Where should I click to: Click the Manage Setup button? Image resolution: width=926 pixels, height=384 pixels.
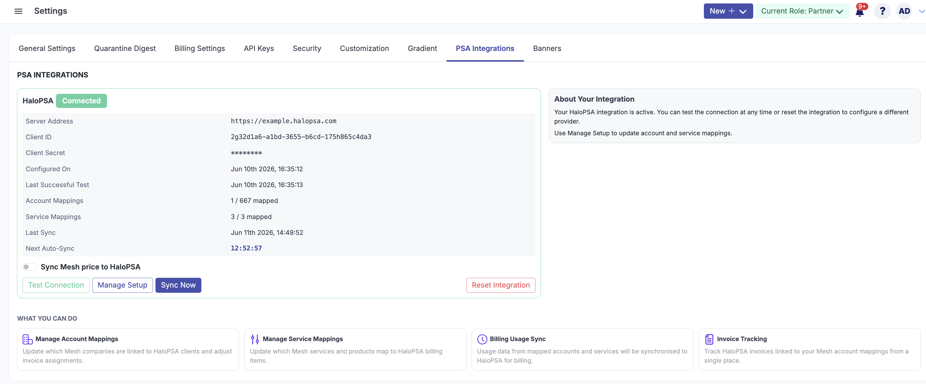point(123,285)
